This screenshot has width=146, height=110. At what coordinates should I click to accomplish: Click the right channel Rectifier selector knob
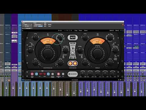pyautogui.click(x=110, y=38)
